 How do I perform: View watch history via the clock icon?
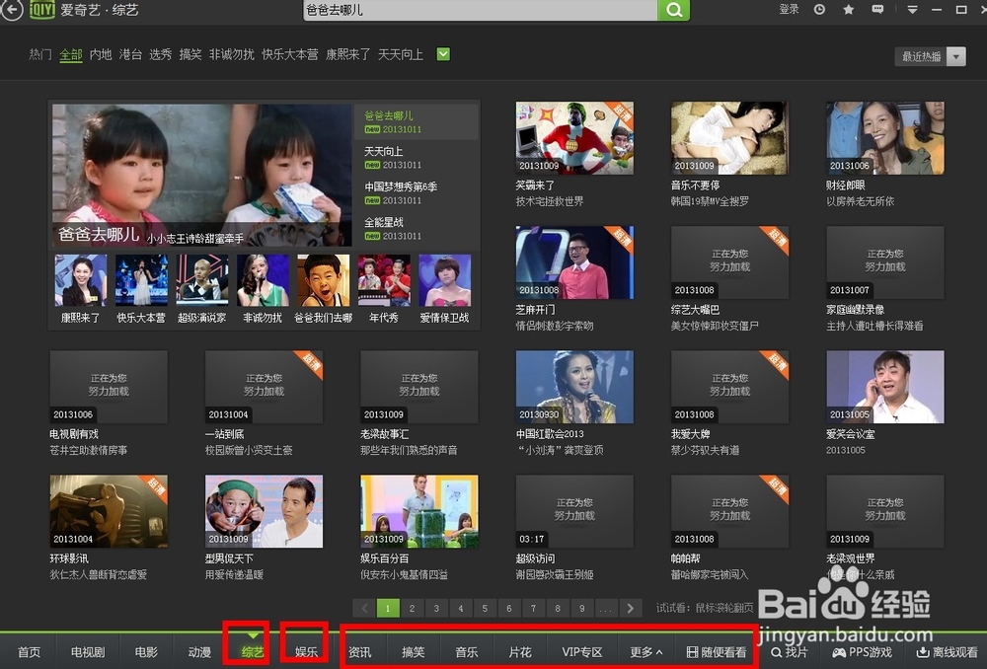(819, 10)
